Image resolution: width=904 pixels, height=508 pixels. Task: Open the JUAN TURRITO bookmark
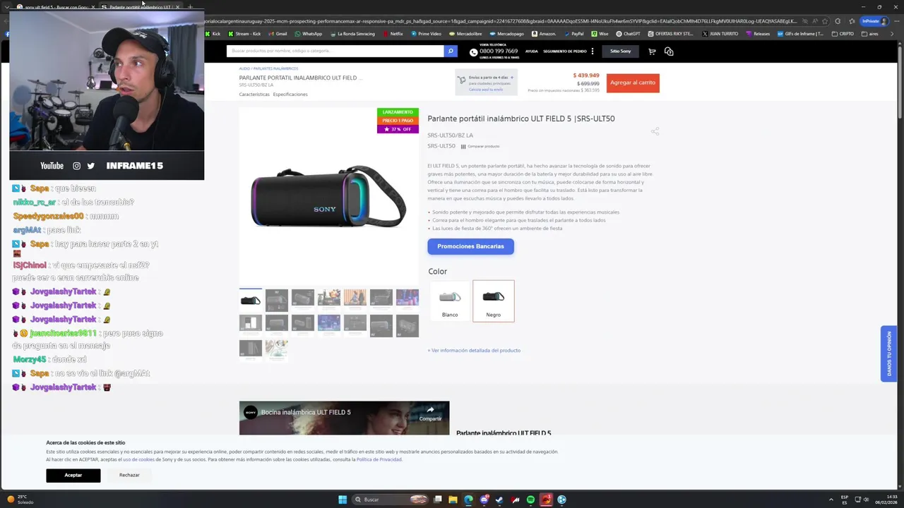[720, 34]
